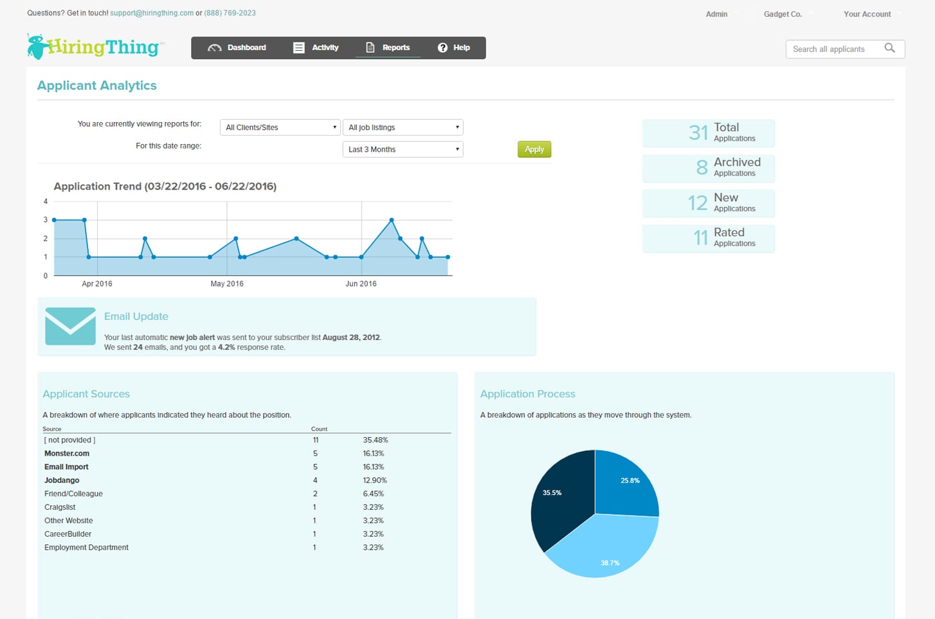Click the August 28, 2012 date text
Screen dimensions: 935x619
coord(351,337)
